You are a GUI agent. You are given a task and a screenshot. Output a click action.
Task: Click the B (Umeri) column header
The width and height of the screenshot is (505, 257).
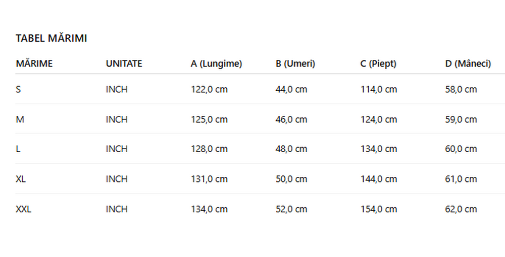(x=295, y=63)
